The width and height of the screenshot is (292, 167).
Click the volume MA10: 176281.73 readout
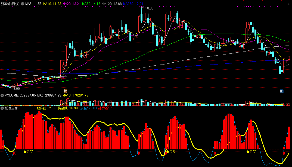click(75, 95)
